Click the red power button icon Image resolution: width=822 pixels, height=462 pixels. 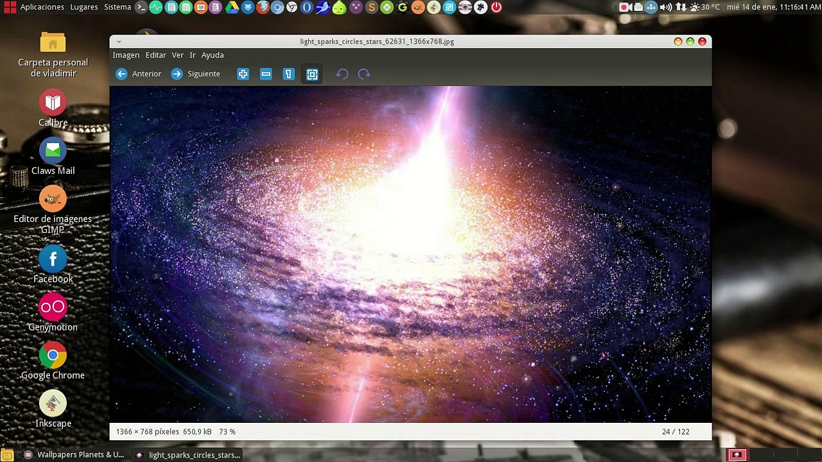coord(496,7)
